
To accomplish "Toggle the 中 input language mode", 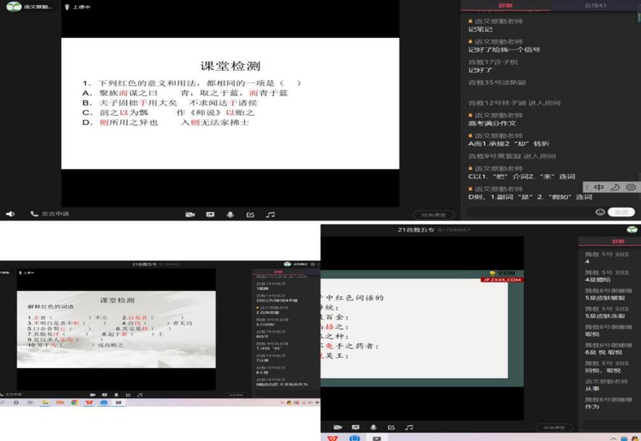I will pos(599,187).
